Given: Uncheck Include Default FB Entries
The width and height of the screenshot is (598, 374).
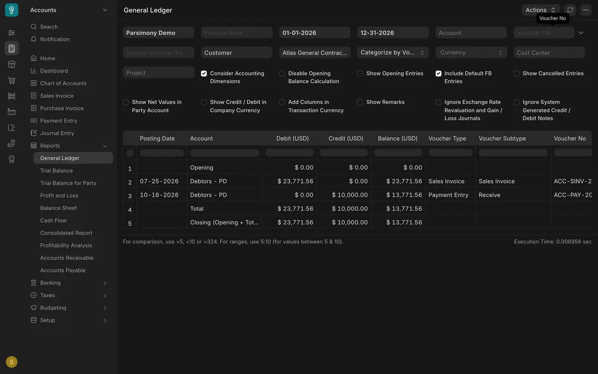Looking at the screenshot, I should tap(438, 73).
